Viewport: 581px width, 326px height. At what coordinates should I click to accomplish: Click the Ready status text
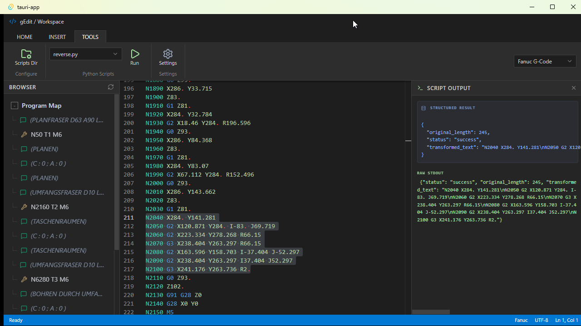(16, 320)
